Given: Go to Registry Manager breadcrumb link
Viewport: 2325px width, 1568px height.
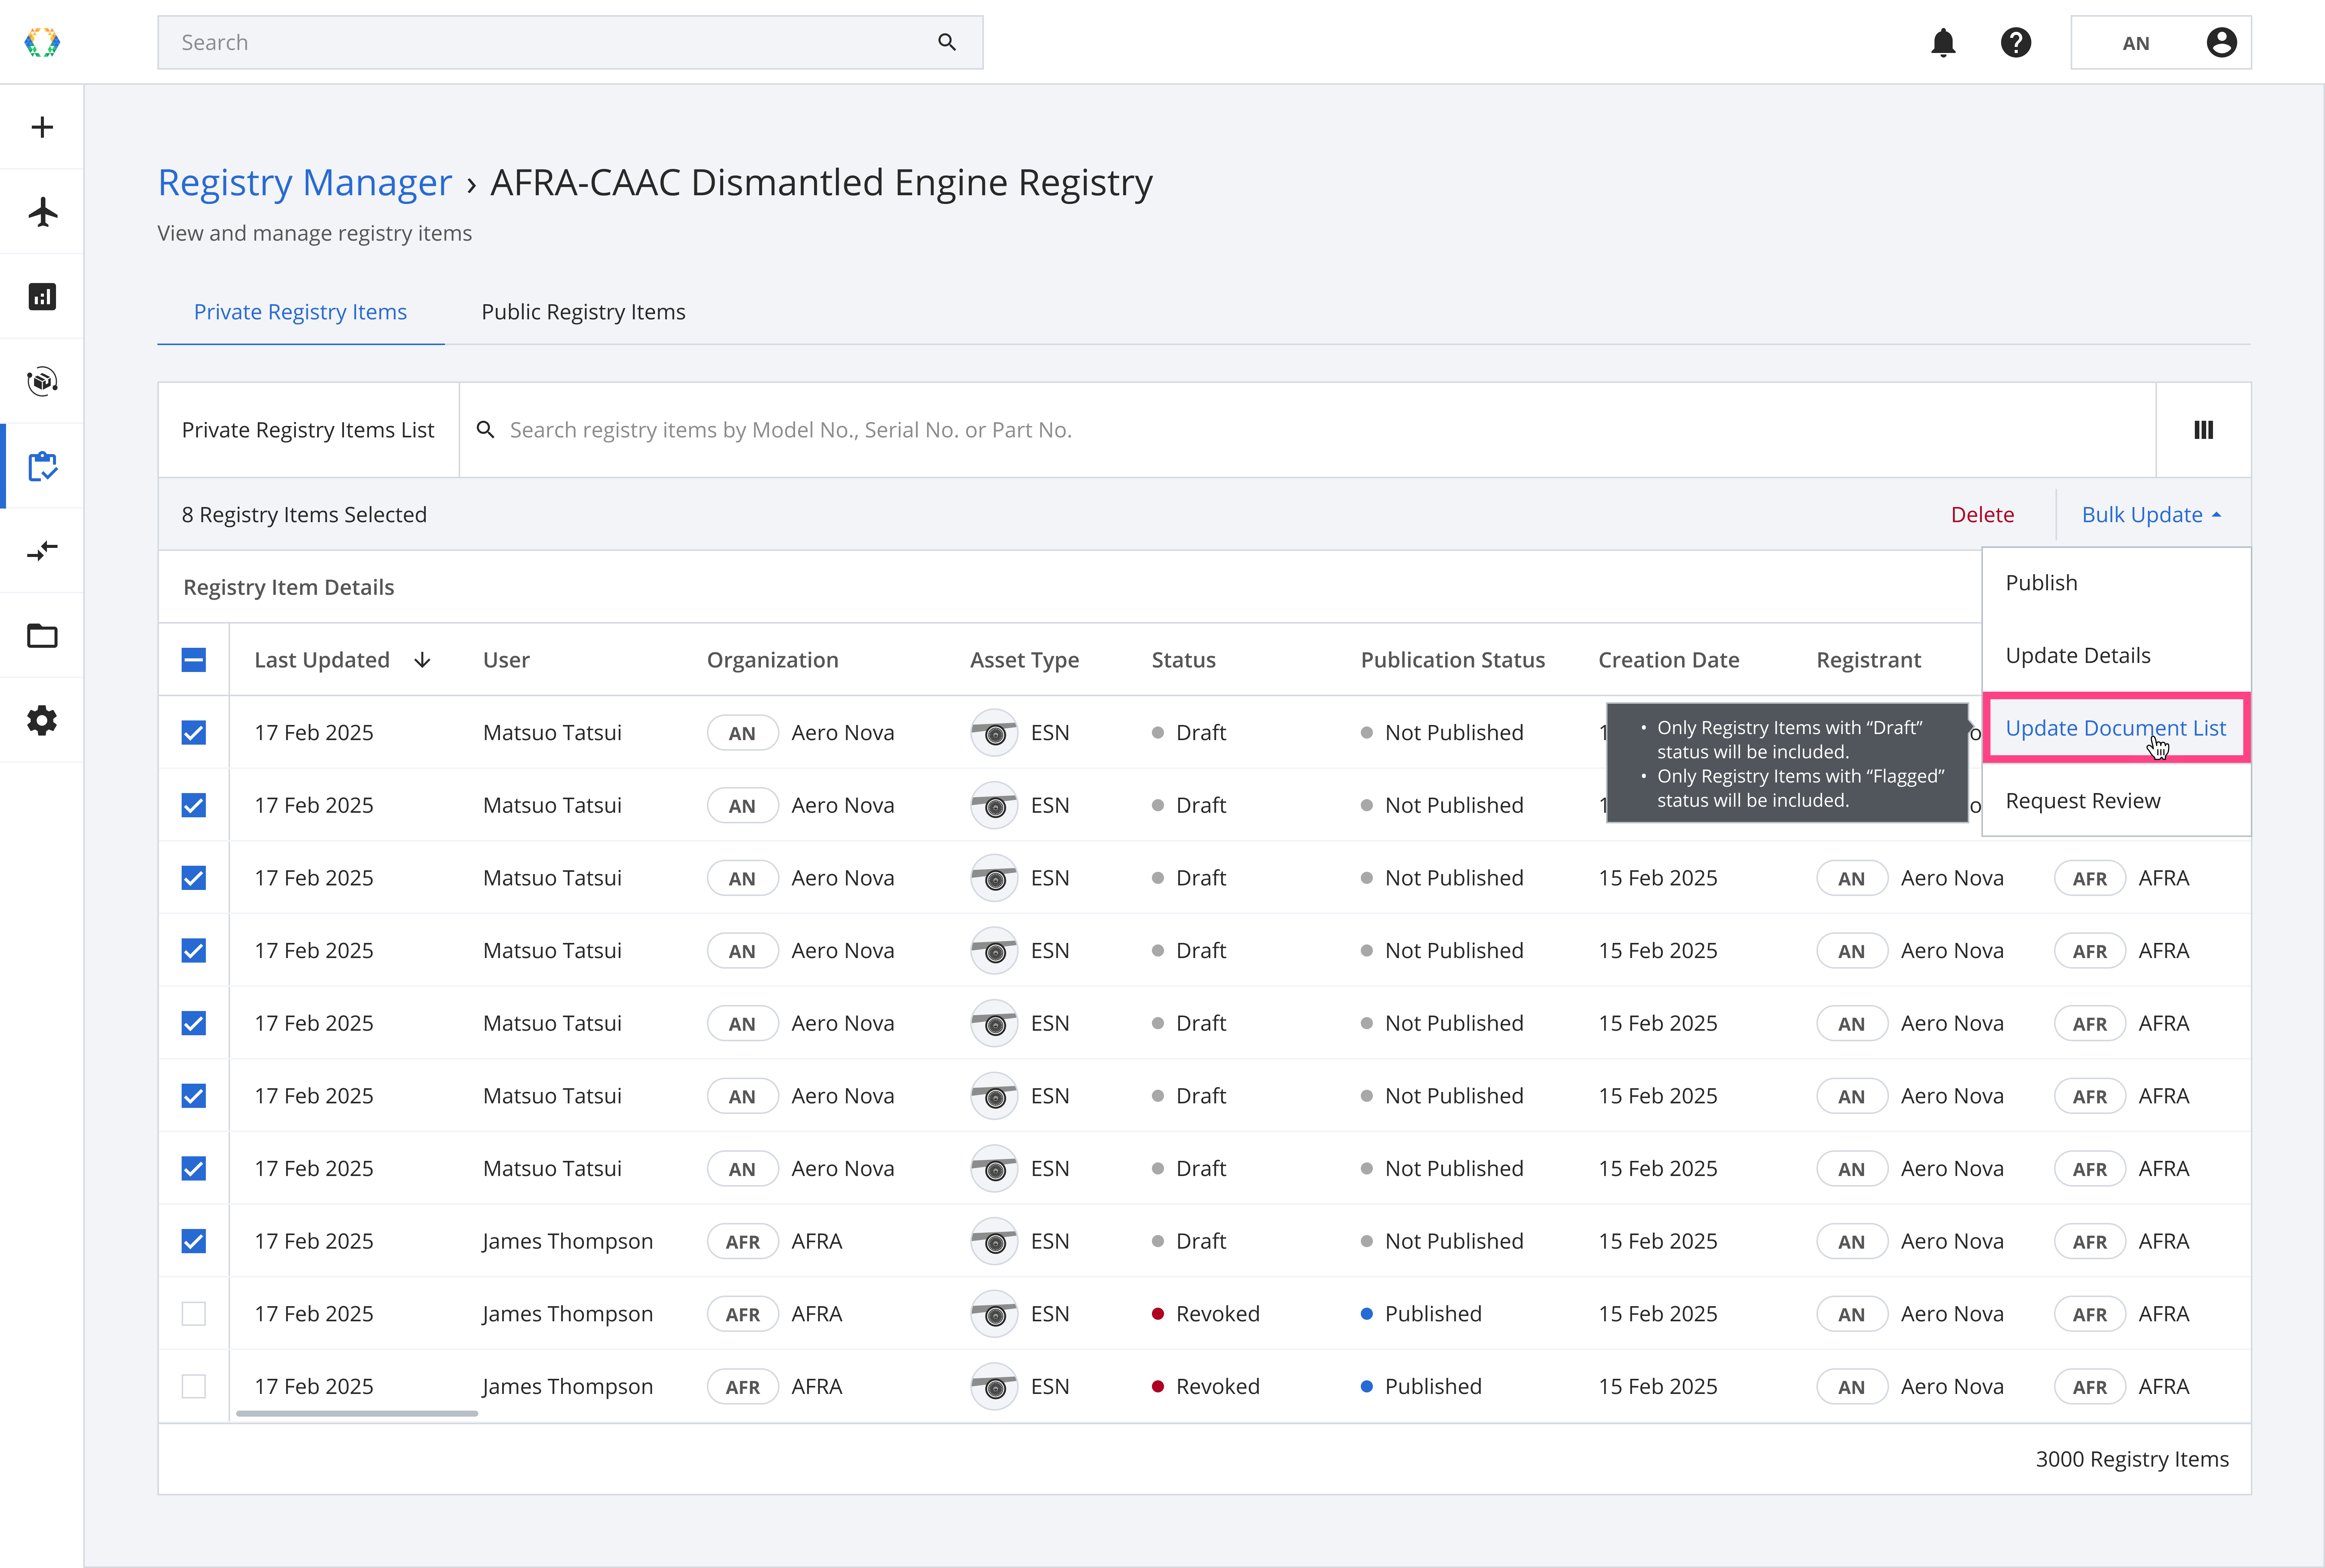Looking at the screenshot, I should point(305,183).
